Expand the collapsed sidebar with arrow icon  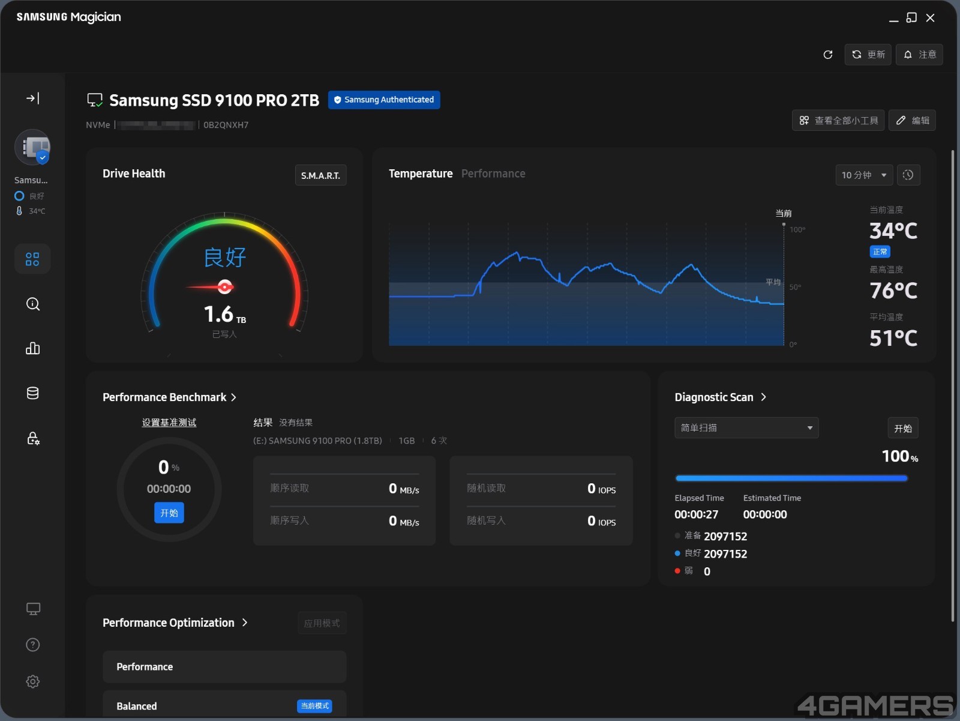tap(32, 98)
